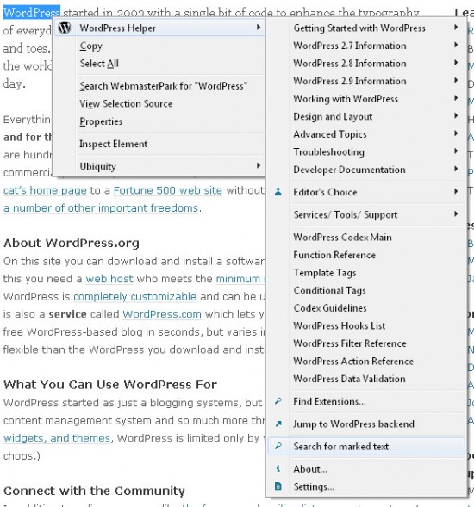Viewport: 474px width, 507px height.
Task: Choose Search for marked text
Action: tap(366, 446)
